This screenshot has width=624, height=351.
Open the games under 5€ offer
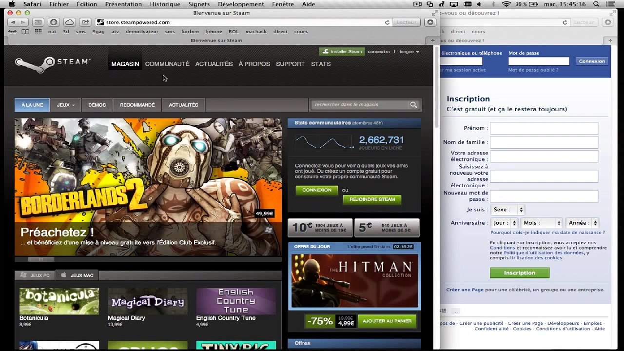pyautogui.click(x=387, y=228)
